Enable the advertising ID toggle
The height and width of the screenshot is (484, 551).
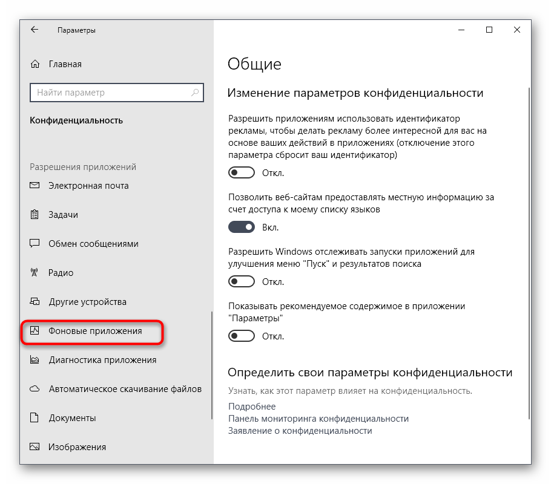tap(241, 173)
